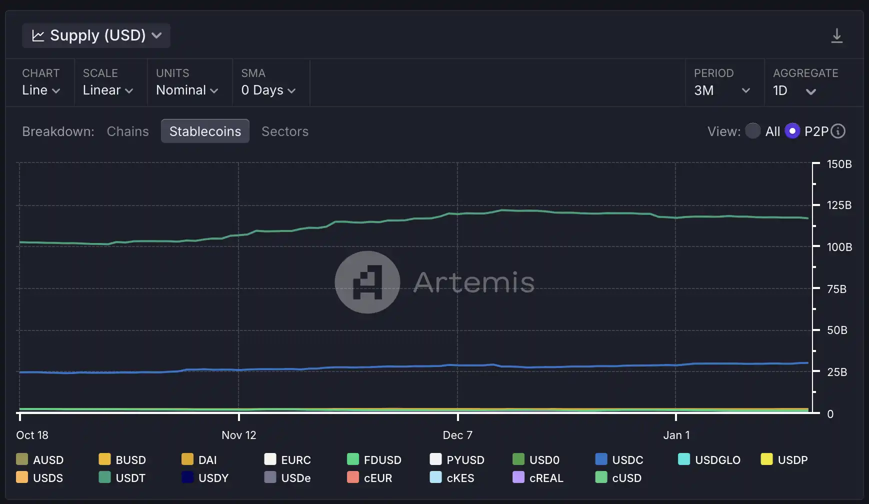Open the SMA 0 Days selector
The height and width of the screenshot is (504, 869).
(x=268, y=90)
